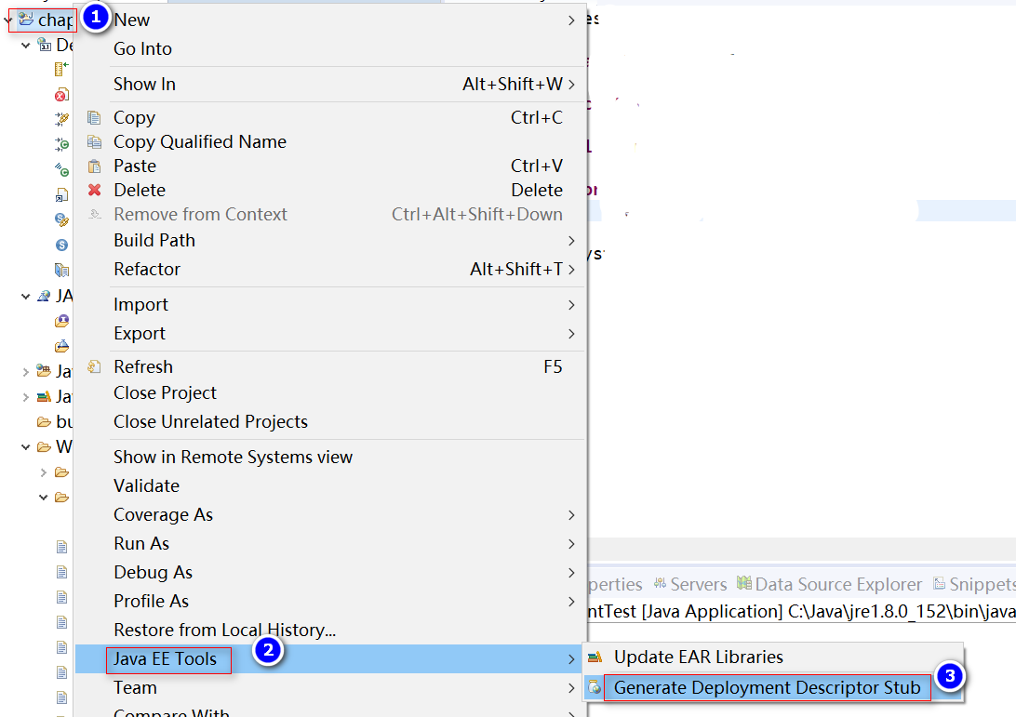Select the slashes with green C icon
1016x717 pixels.
pyautogui.click(x=61, y=169)
